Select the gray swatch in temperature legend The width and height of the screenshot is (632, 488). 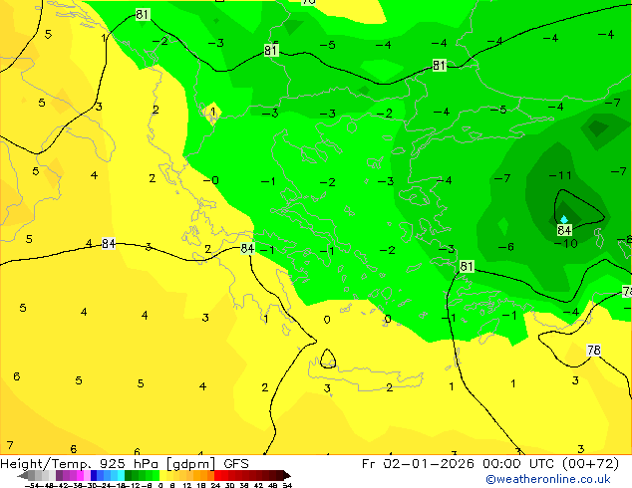tap(32, 475)
